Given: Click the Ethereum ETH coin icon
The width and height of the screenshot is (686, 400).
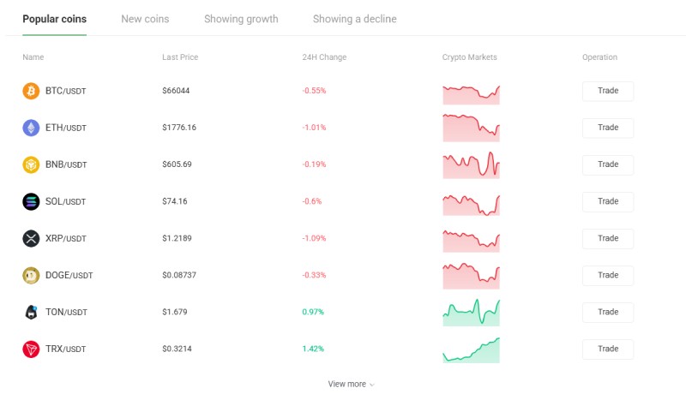Looking at the screenshot, I should pos(31,128).
